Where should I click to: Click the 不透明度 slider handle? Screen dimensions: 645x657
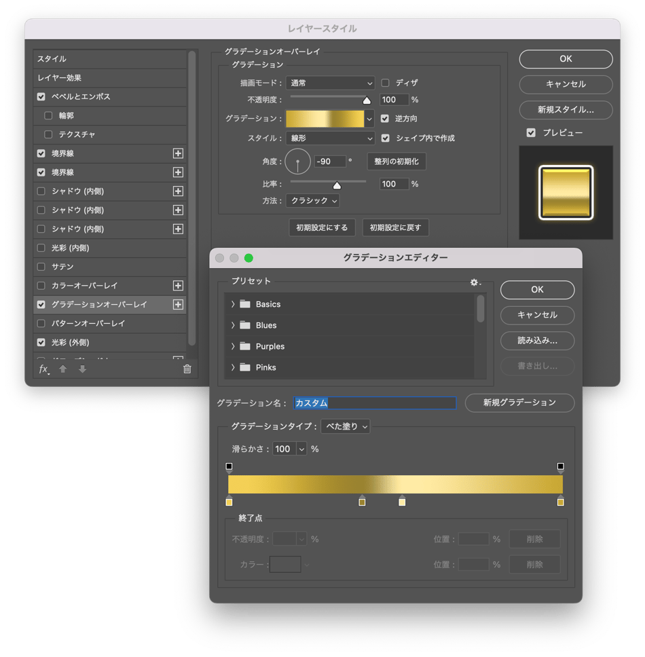tap(367, 100)
